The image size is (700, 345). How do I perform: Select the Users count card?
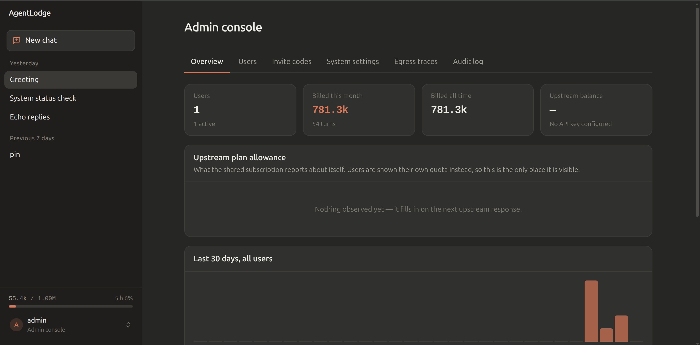coord(240,110)
